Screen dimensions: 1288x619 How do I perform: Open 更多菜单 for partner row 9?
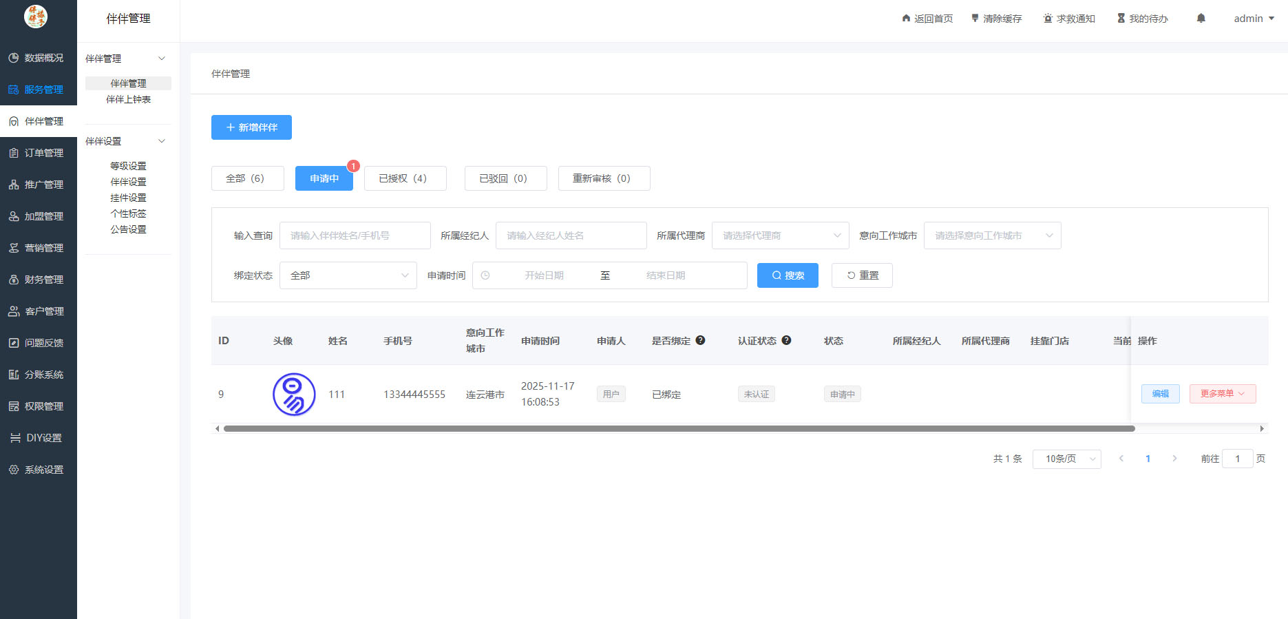click(1222, 394)
